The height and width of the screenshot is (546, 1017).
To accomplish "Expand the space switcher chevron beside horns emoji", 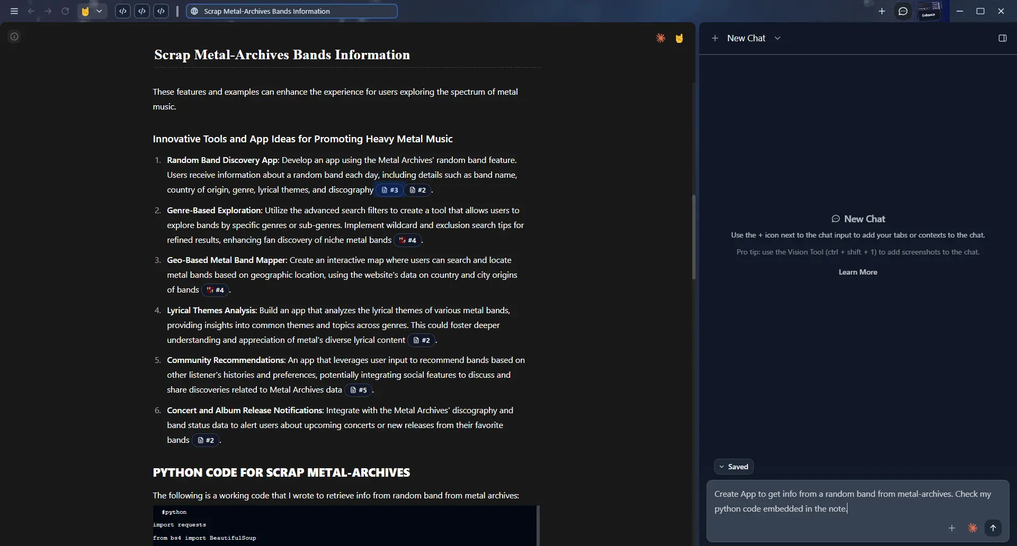I will [99, 11].
